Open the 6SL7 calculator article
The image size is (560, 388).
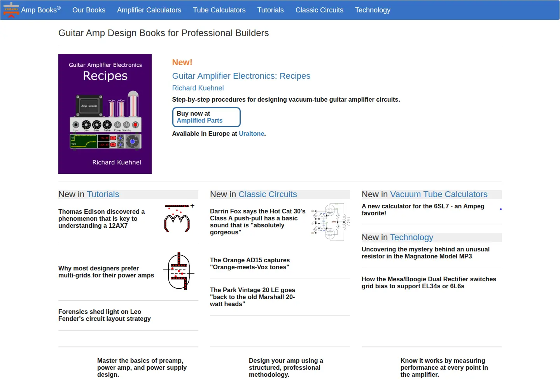[423, 210]
